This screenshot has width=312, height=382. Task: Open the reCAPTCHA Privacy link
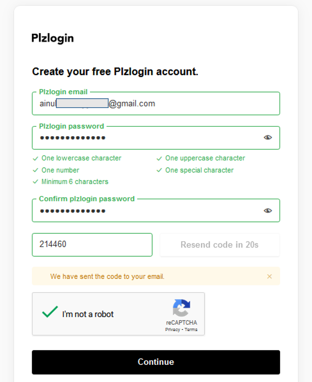tap(172, 330)
